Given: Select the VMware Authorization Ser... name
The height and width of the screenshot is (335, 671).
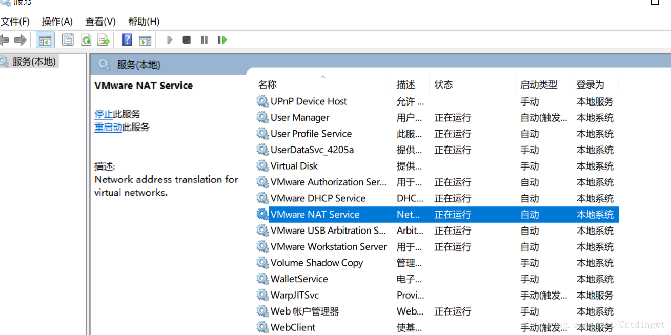Looking at the screenshot, I should click(329, 182).
